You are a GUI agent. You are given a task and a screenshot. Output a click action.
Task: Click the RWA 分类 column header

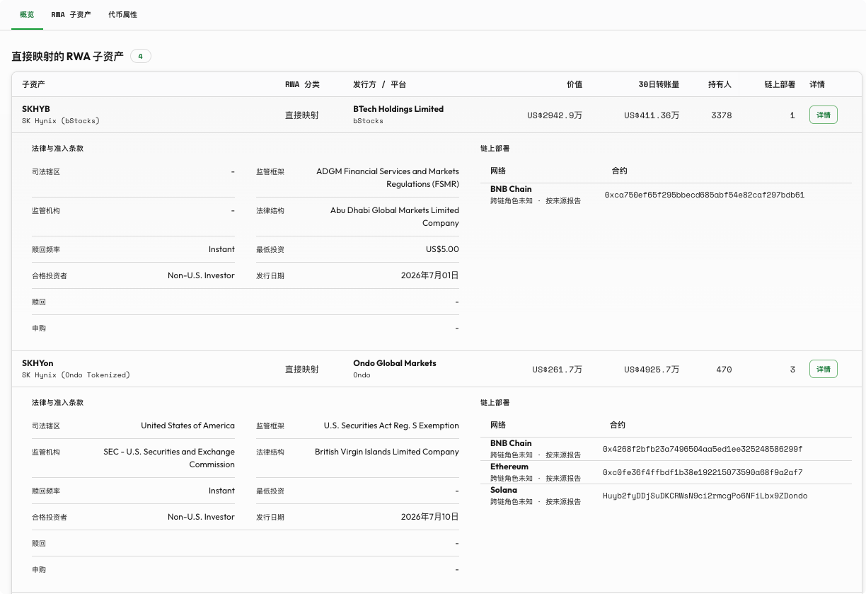[302, 84]
